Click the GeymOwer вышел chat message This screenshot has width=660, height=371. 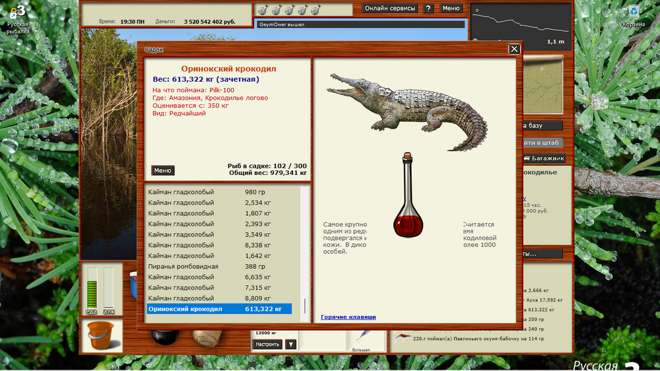pos(282,24)
